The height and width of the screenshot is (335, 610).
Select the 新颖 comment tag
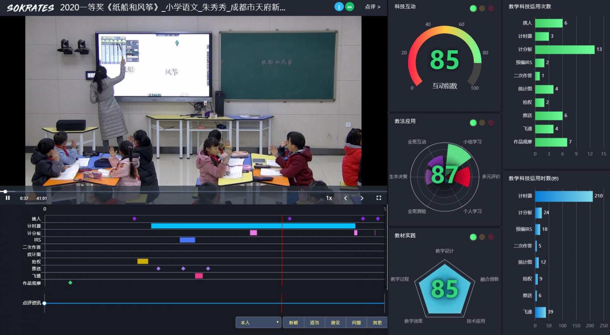(x=293, y=322)
